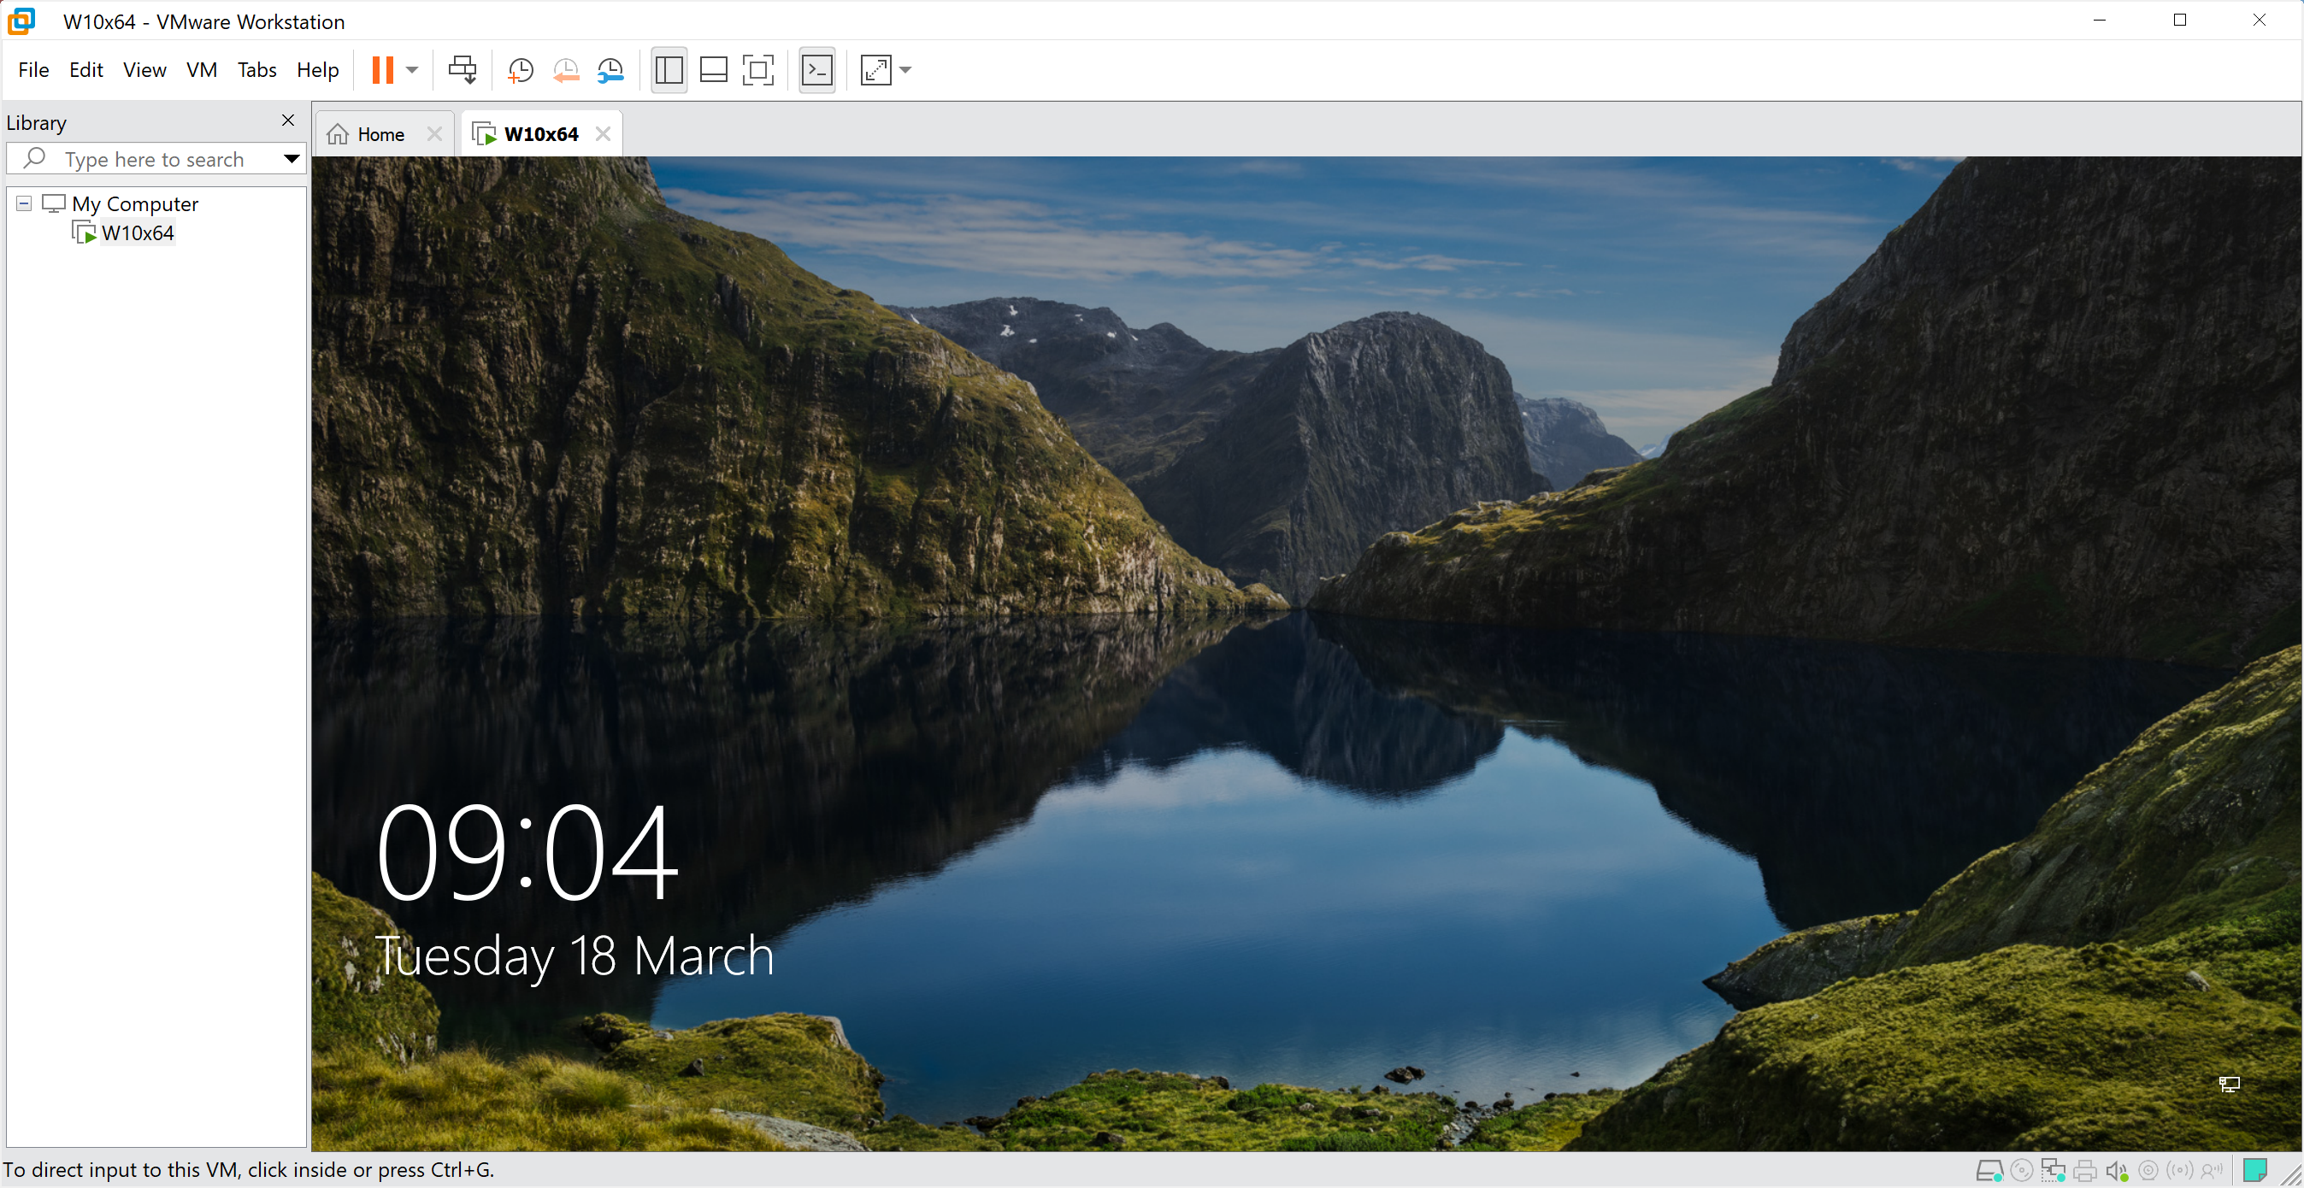Open the virtual hard disk status icon

[x=1990, y=1170]
